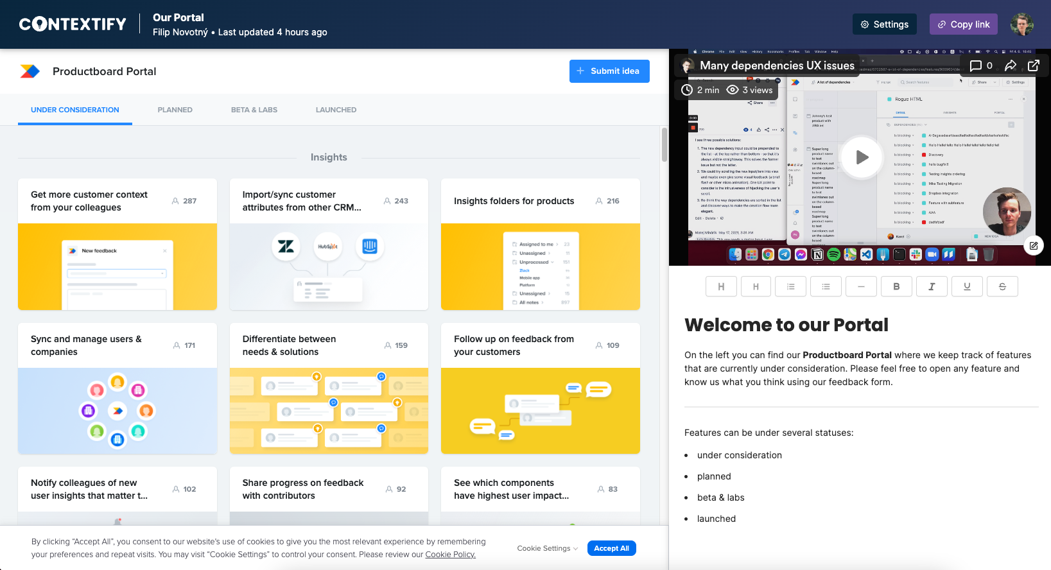Insert a bulleted list

(x=826, y=287)
